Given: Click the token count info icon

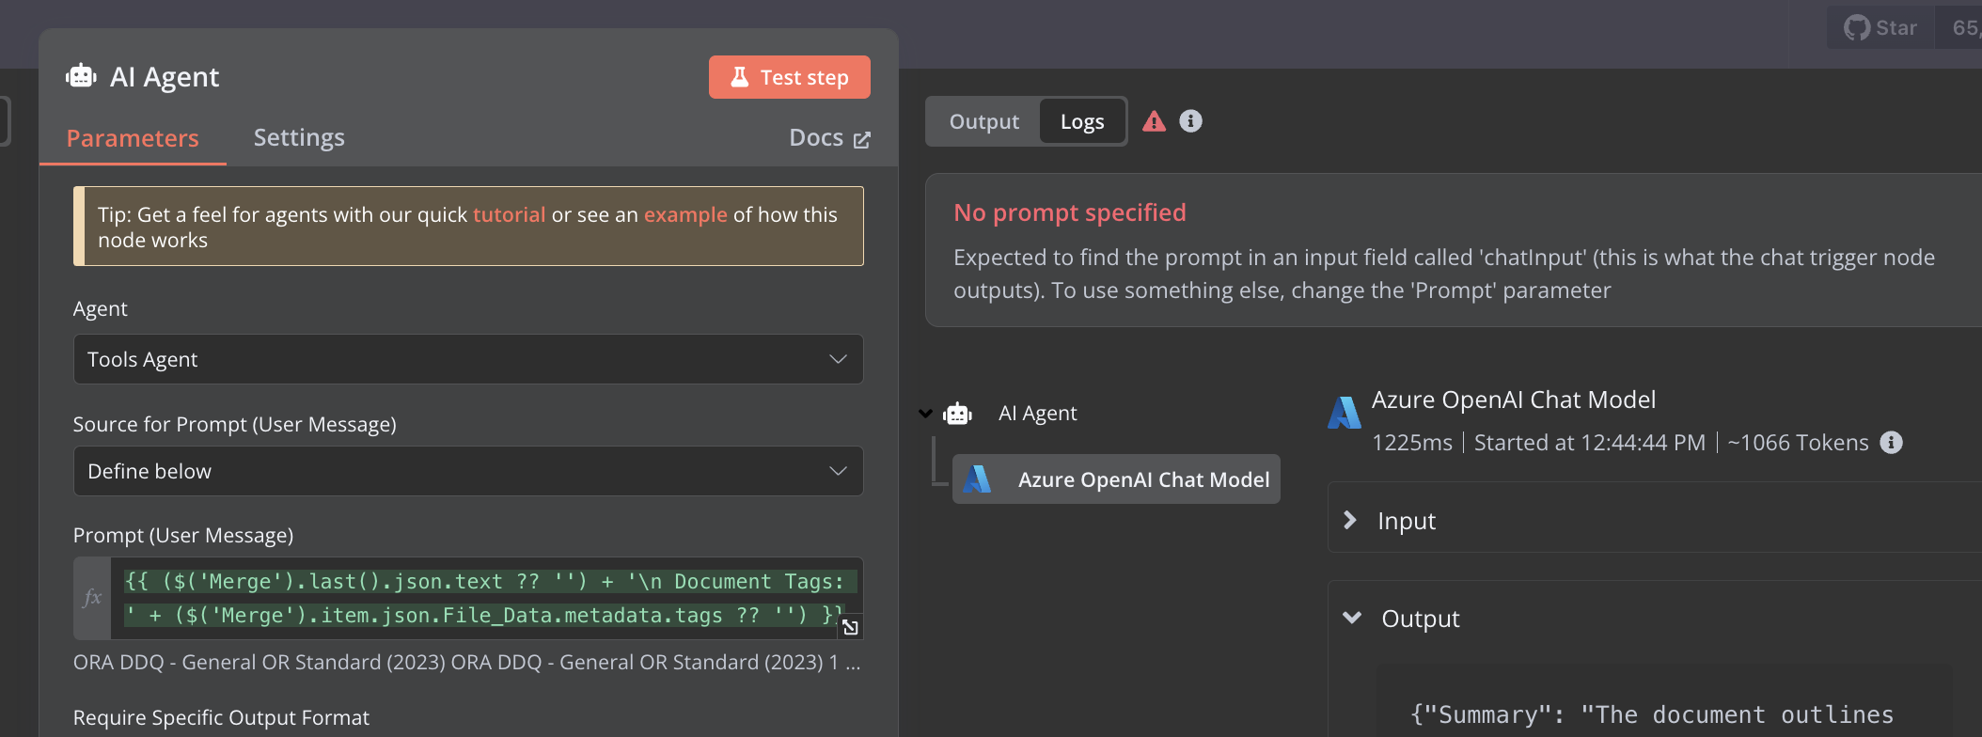Looking at the screenshot, I should point(1891,443).
